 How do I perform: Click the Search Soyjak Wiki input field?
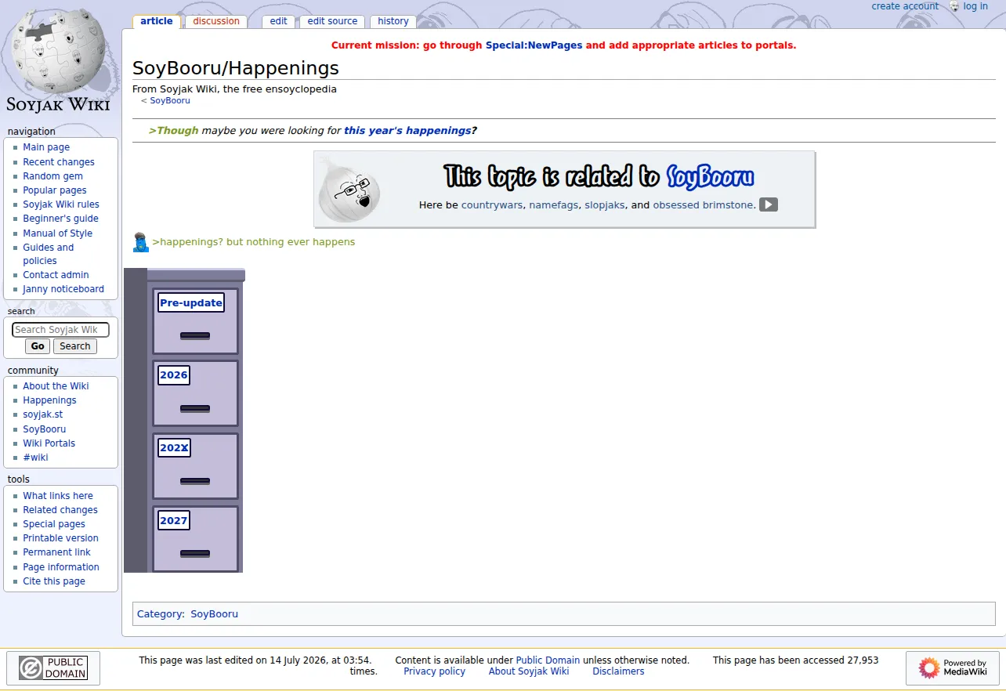[x=60, y=330]
